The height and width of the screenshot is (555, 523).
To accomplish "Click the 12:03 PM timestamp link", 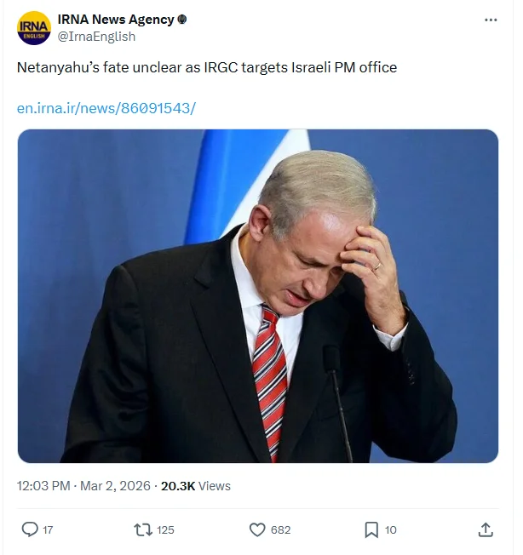I will pyautogui.click(x=43, y=485).
